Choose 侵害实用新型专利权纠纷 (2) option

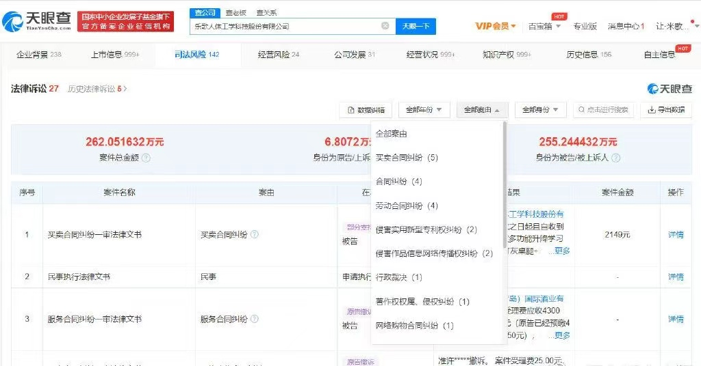(426, 229)
